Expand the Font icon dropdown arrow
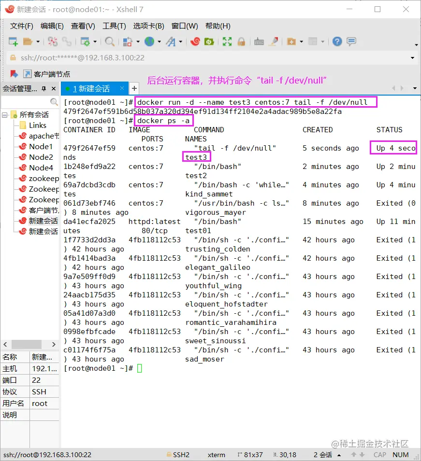This screenshot has height=461, width=421. pyautogui.click(x=180, y=42)
